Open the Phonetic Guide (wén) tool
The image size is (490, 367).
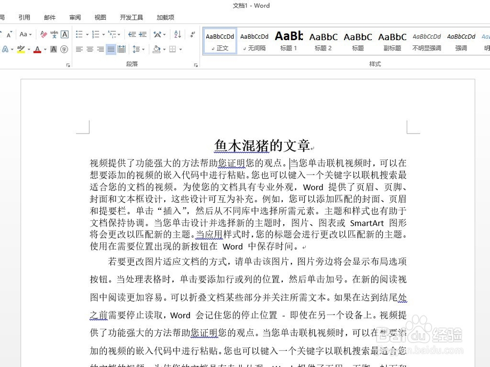(x=54, y=34)
